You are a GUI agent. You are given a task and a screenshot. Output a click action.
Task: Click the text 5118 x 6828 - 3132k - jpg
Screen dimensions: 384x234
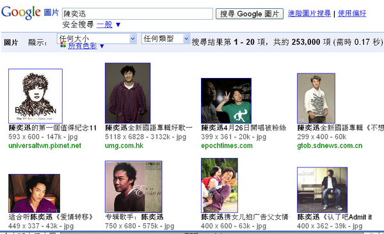(x=145, y=137)
